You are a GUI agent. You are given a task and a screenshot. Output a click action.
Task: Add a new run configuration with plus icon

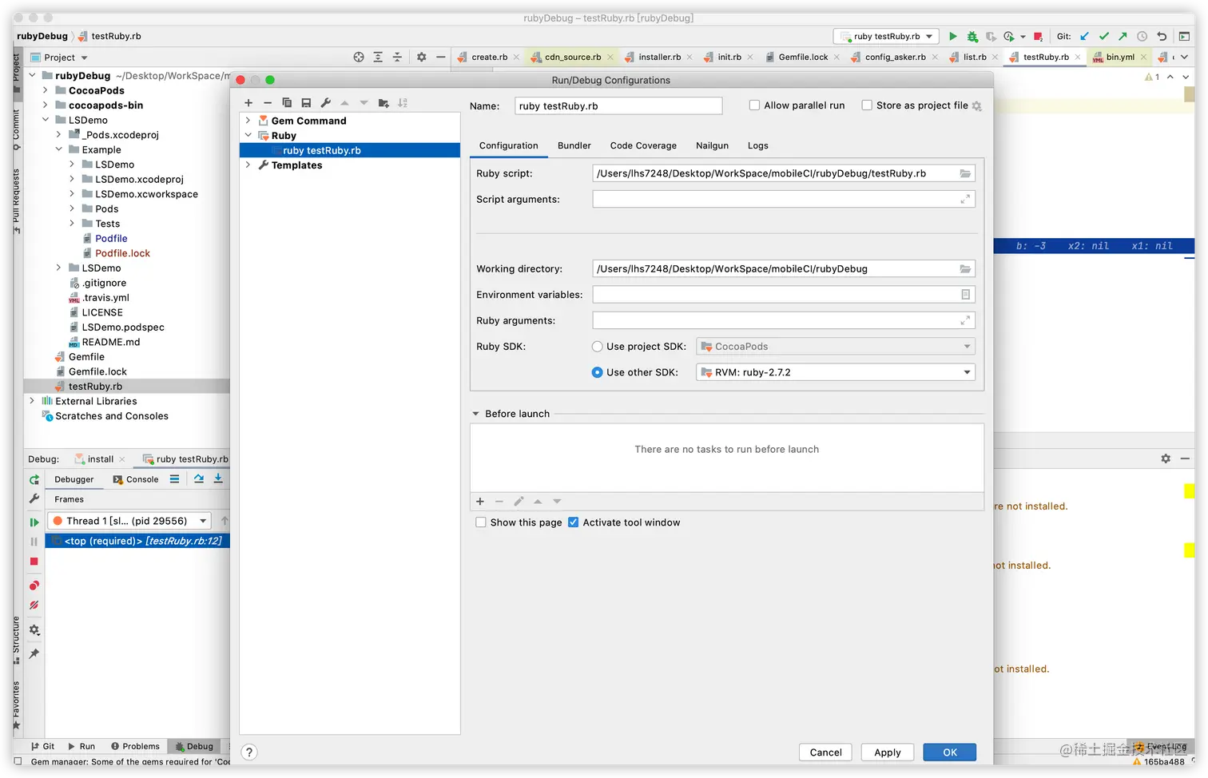248,103
